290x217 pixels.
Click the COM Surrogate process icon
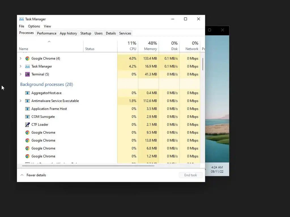click(27, 117)
